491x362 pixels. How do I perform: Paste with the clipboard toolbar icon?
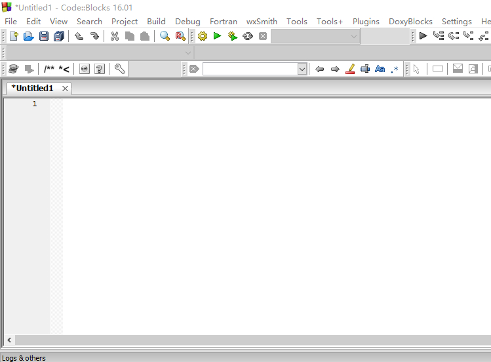[145, 36]
